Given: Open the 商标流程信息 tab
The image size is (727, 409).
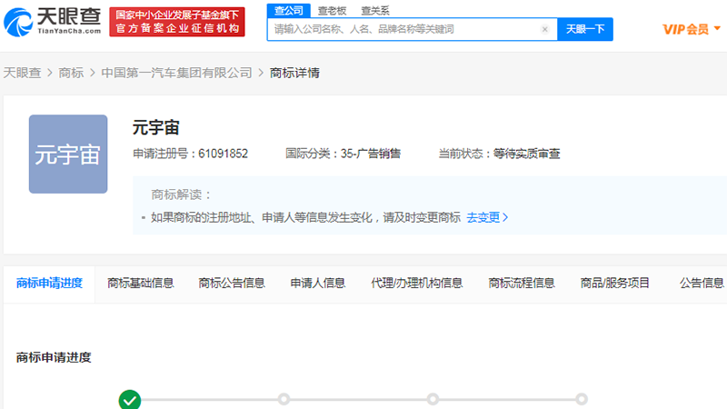Looking at the screenshot, I should click(x=522, y=283).
